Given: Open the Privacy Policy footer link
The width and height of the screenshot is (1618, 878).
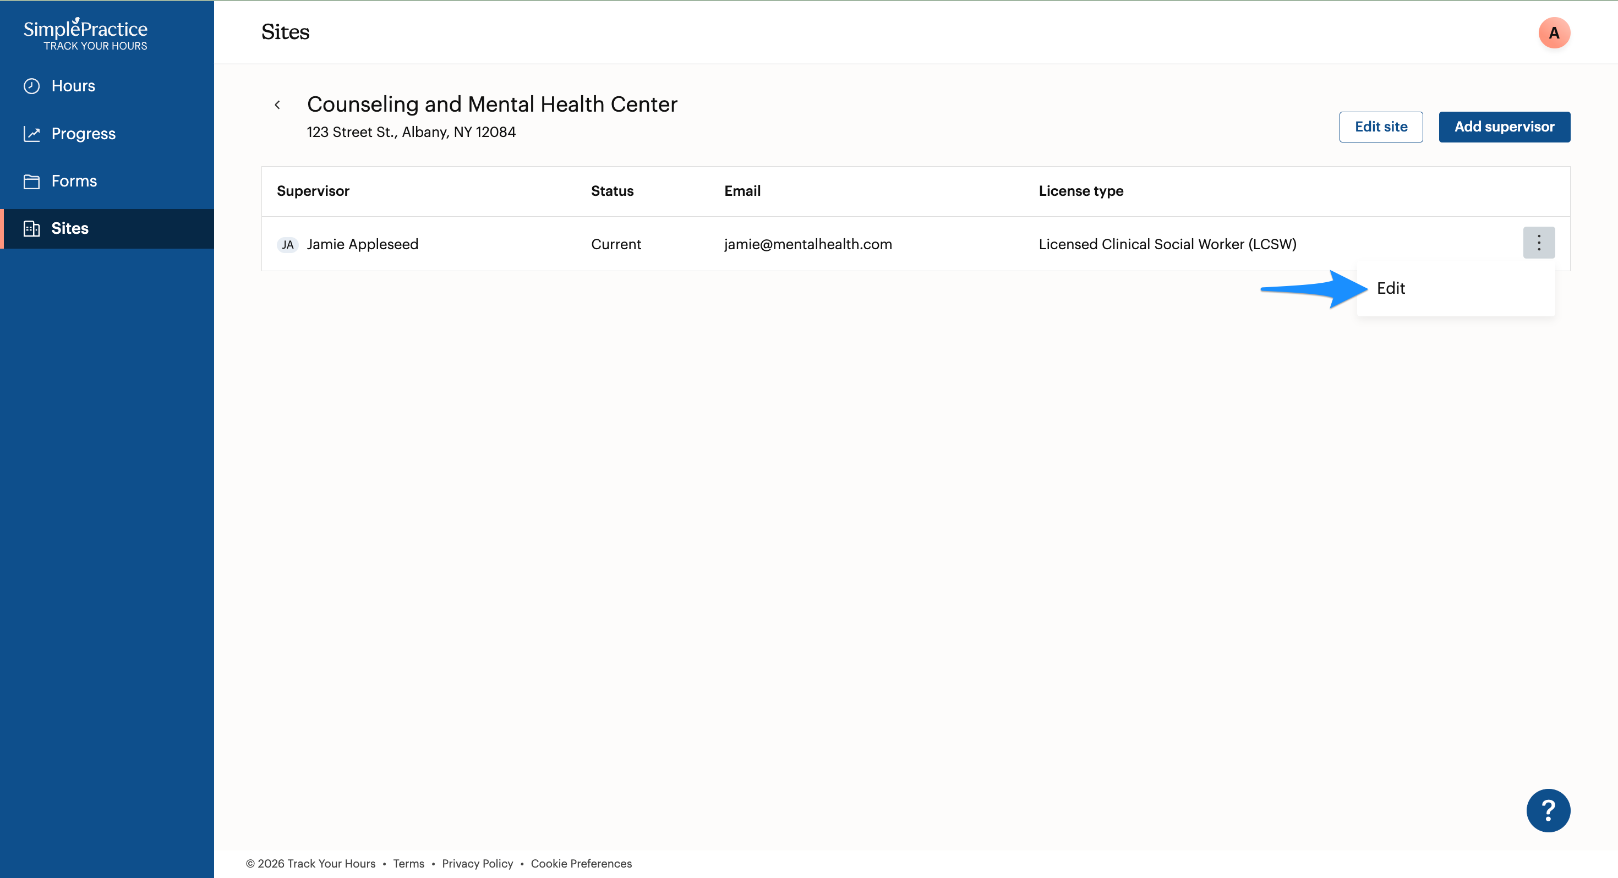Looking at the screenshot, I should (477, 864).
